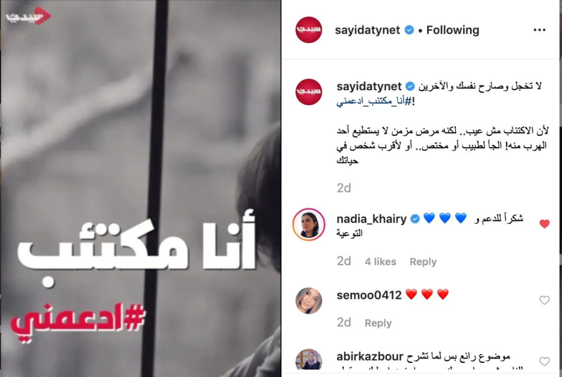Image resolution: width=562 pixels, height=377 pixels.
Task: Open the sayidatynet username in the caption
Action: [x=370, y=87]
